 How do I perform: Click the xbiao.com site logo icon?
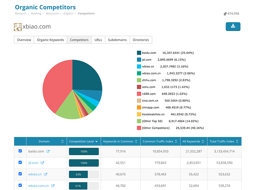pyautogui.click(x=18, y=27)
